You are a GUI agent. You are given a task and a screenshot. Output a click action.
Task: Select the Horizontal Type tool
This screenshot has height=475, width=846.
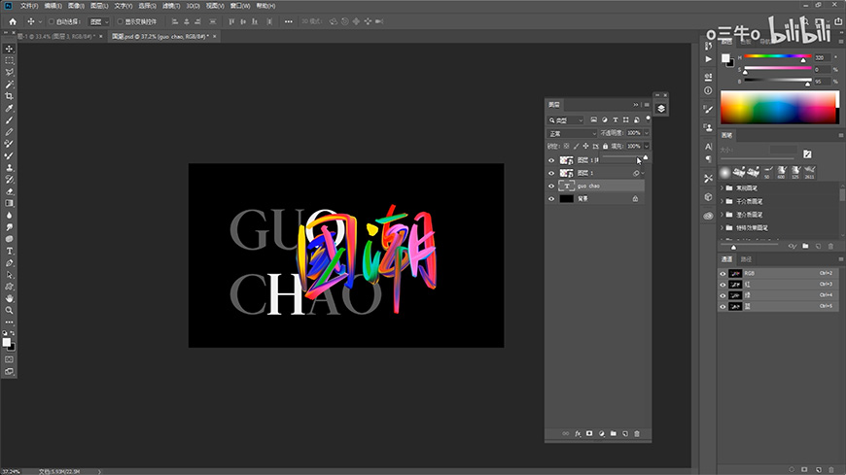point(10,251)
